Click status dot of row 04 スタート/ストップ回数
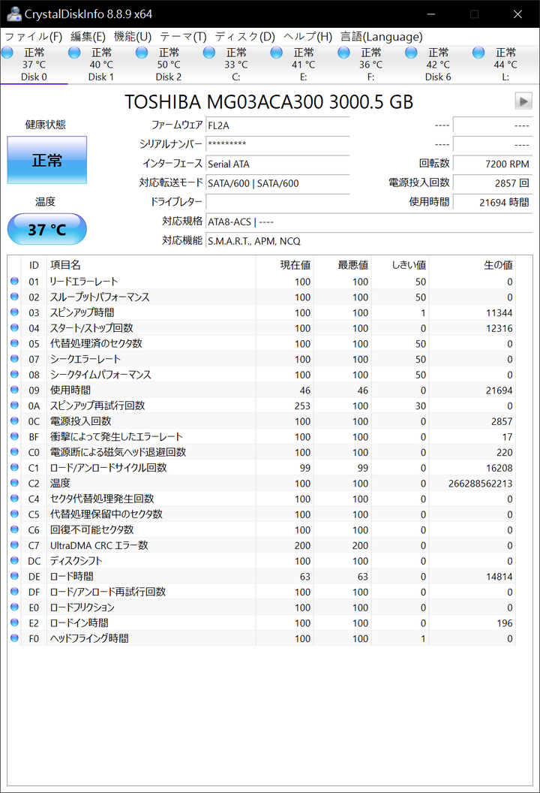Viewport: 540px width, 793px height. tap(14, 327)
